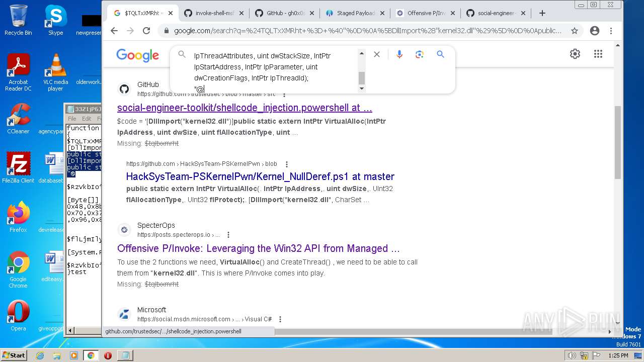The image size is (644, 362).
Task: Bookmark this page with the star icon
Action: click(574, 31)
